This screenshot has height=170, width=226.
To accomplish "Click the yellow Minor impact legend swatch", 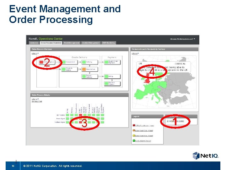I will (134, 135).
